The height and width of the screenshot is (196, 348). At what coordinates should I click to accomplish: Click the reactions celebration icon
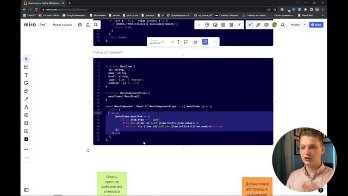pos(258,24)
